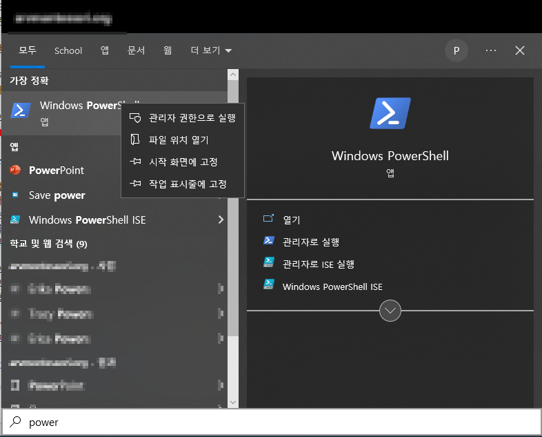Click the pin icon beside 시작 화면에 고정

tap(135, 162)
